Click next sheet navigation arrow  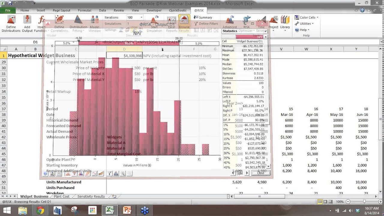point(11,196)
